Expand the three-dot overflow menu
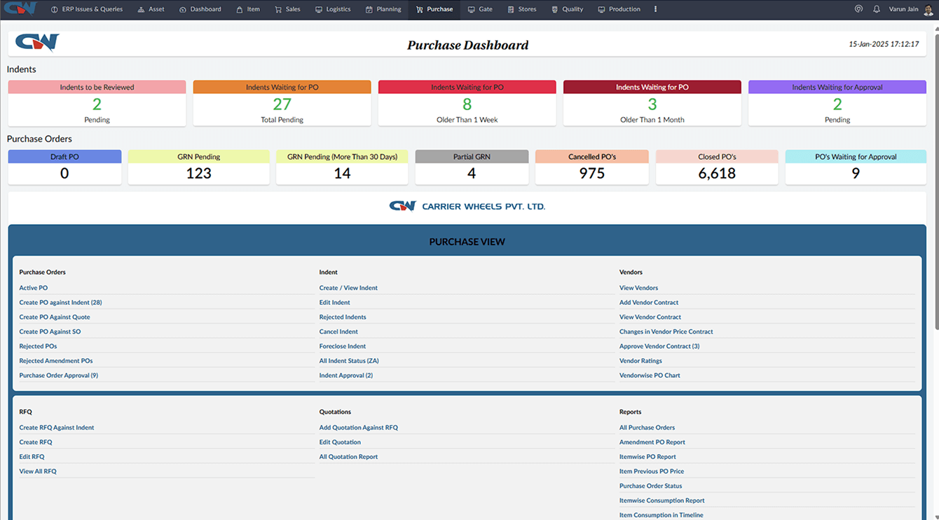Screen dimensions: 939x520 [655, 9]
